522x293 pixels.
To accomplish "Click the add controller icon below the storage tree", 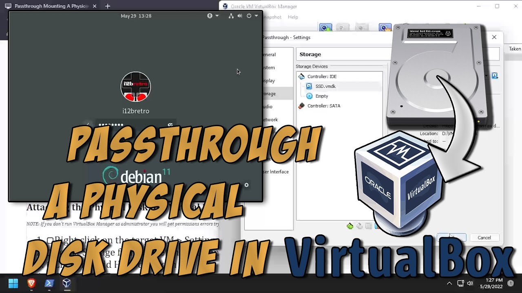I will [x=350, y=226].
